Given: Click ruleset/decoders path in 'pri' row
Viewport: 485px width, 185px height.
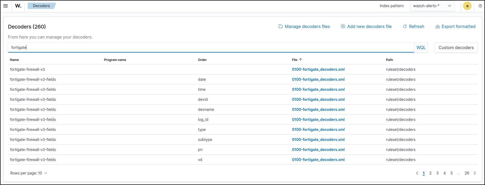Looking at the screenshot, I should pos(401,150).
